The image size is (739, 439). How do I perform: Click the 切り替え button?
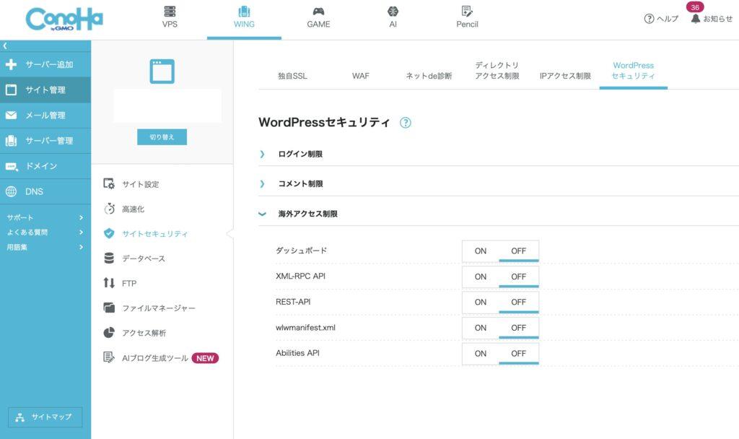coord(162,137)
